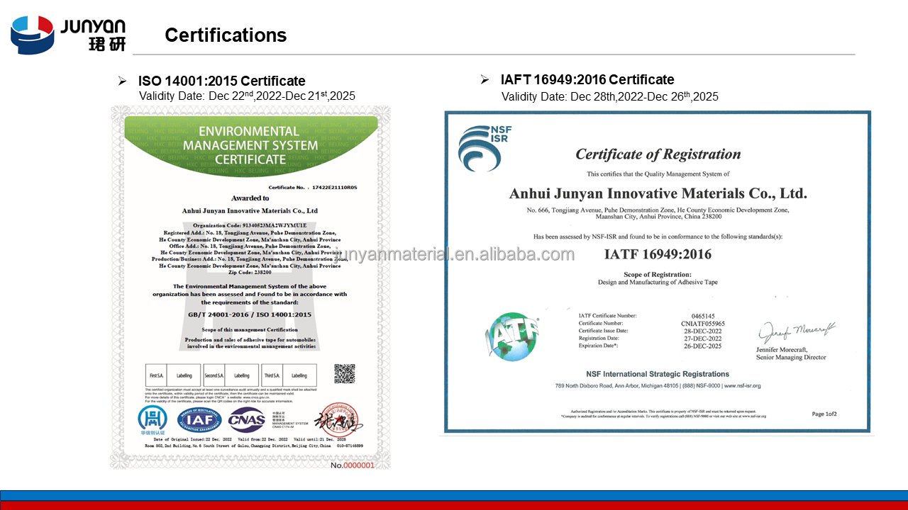This screenshot has width=908, height=510.
Task: Click the blue HXC certification body logo
Action: point(153,419)
